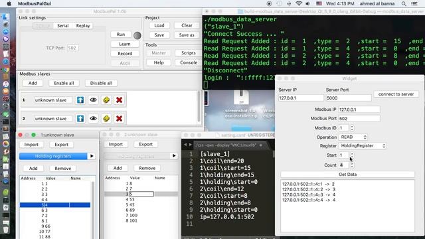Screen dimensions: 425x239
Task: Open Finder from the Dock
Action: [6, 17]
